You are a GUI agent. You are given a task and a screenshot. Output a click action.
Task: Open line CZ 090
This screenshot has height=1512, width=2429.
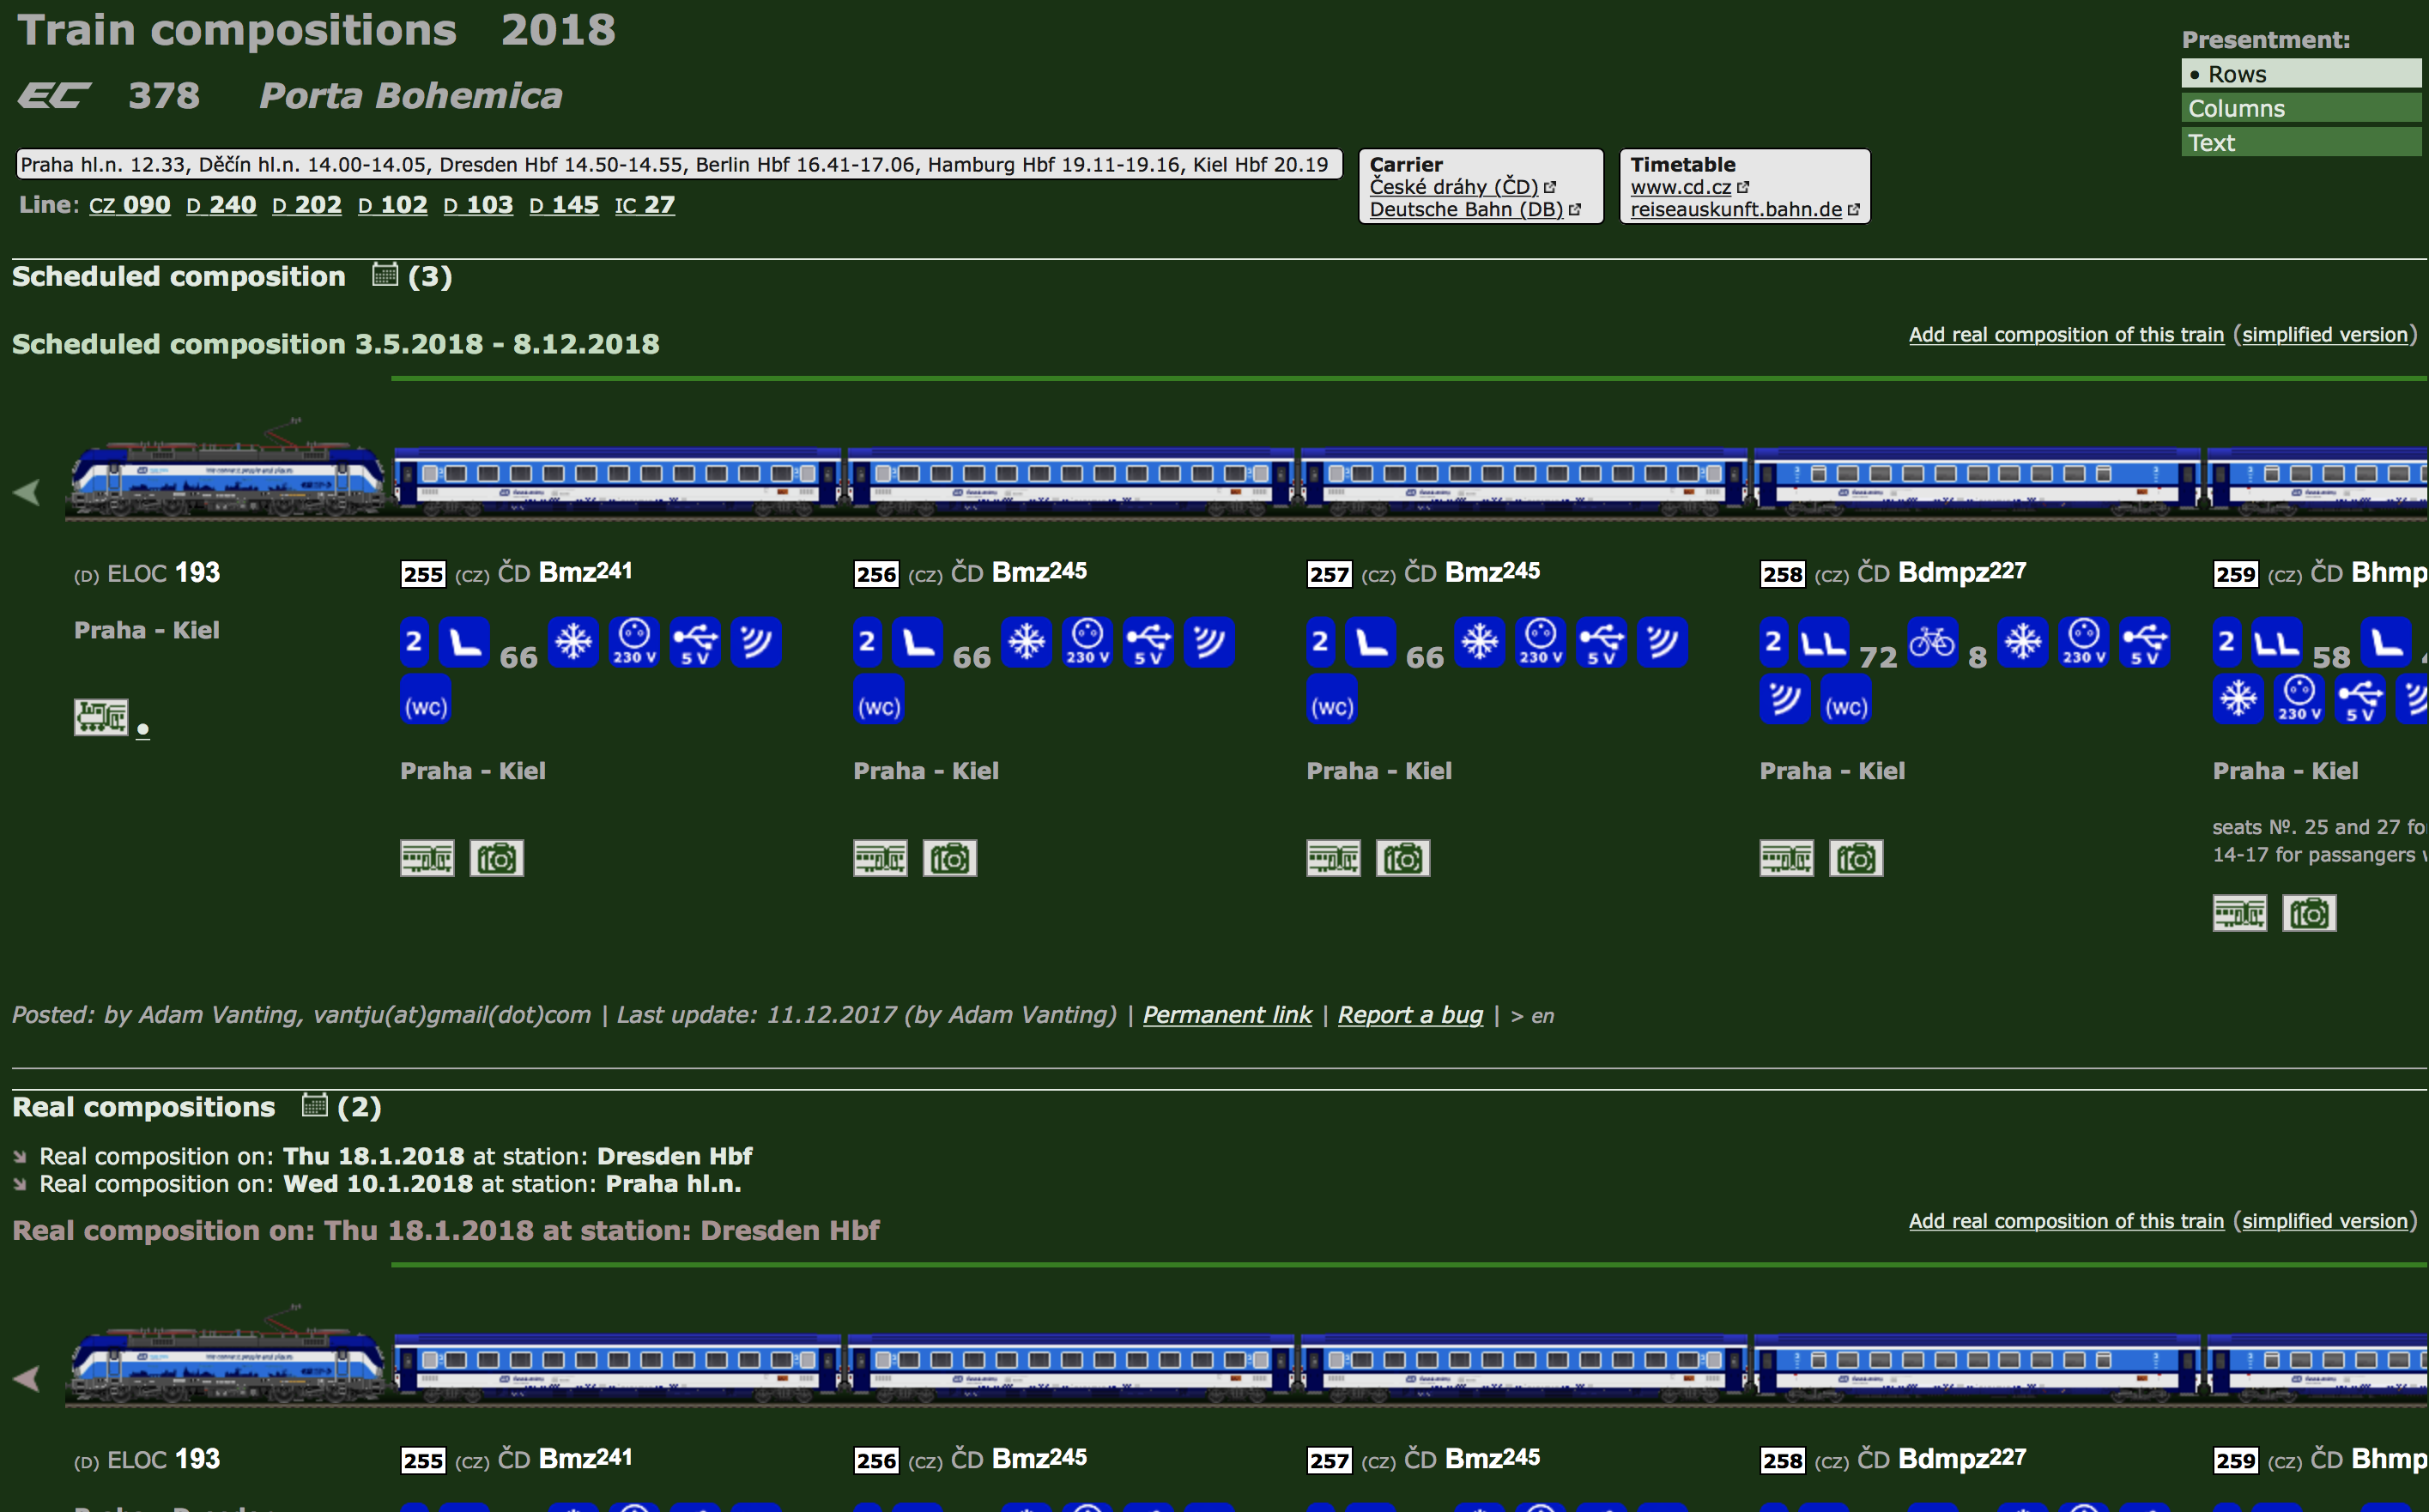pos(130,205)
